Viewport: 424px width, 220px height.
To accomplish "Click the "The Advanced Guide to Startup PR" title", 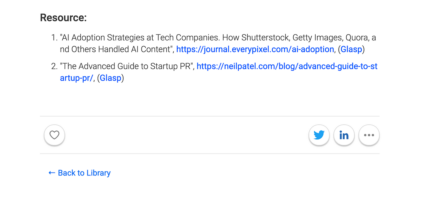I will click(x=127, y=66).
